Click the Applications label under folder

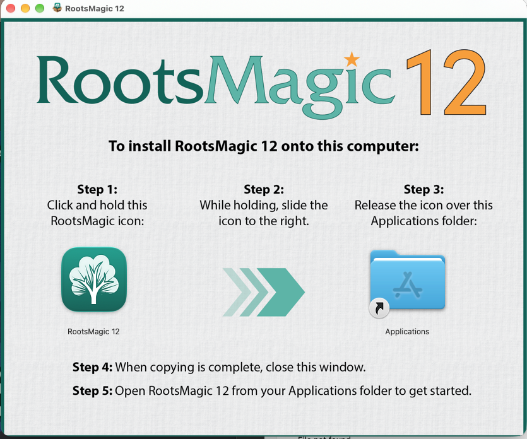tap(407, 332)
